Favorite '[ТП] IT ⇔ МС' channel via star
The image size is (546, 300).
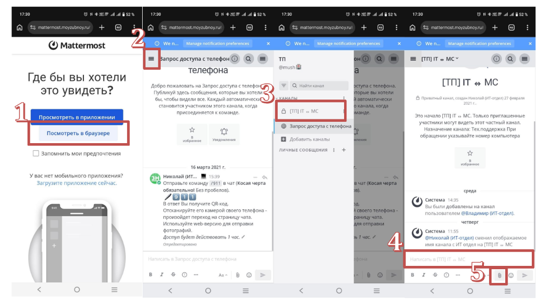470,157
